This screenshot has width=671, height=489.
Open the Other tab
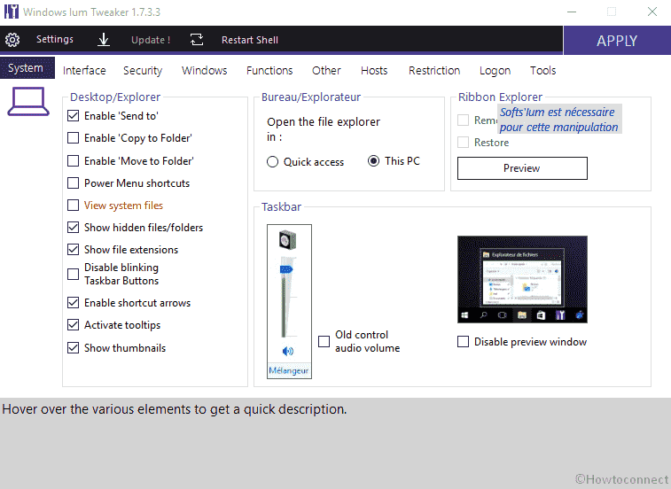pyautogui.click(x=326, y=71)
